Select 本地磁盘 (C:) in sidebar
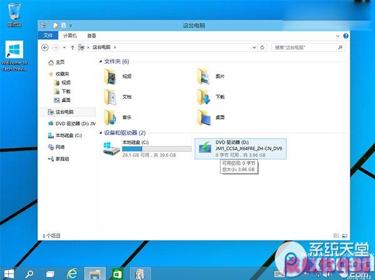 (65, 136)
